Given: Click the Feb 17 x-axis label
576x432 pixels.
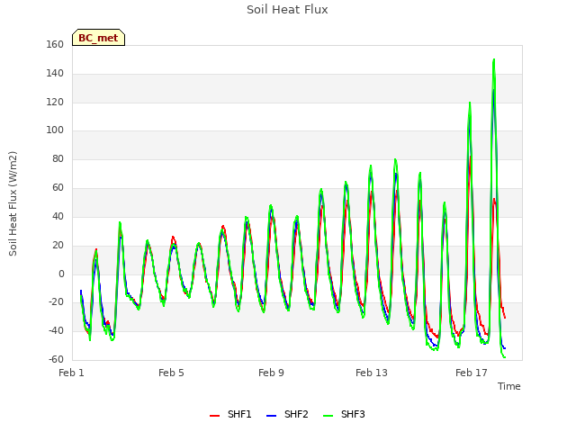Looking at the screenshot, I should point(472,373).
